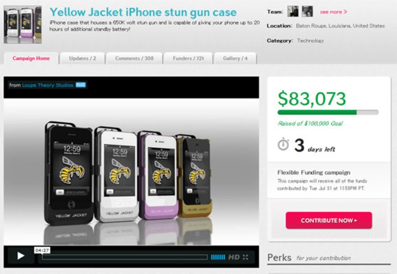
Task: Click the Technology category link
Action: click(x=310, y=41)
